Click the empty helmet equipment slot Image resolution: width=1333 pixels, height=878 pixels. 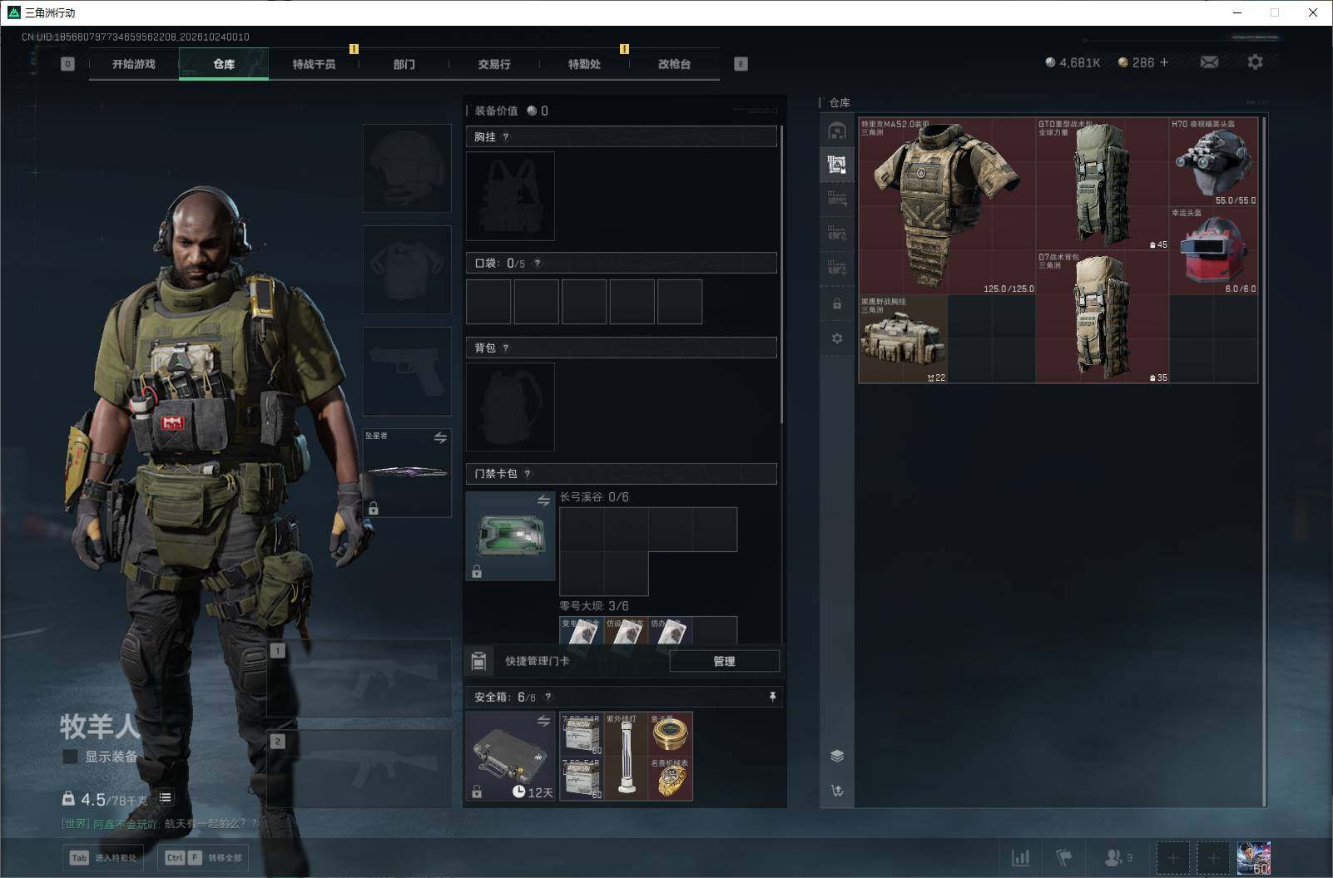tap(407, 168)
